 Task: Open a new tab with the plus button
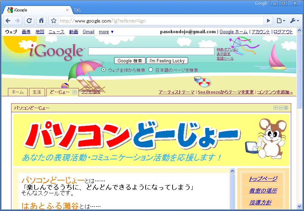(77, 10)
